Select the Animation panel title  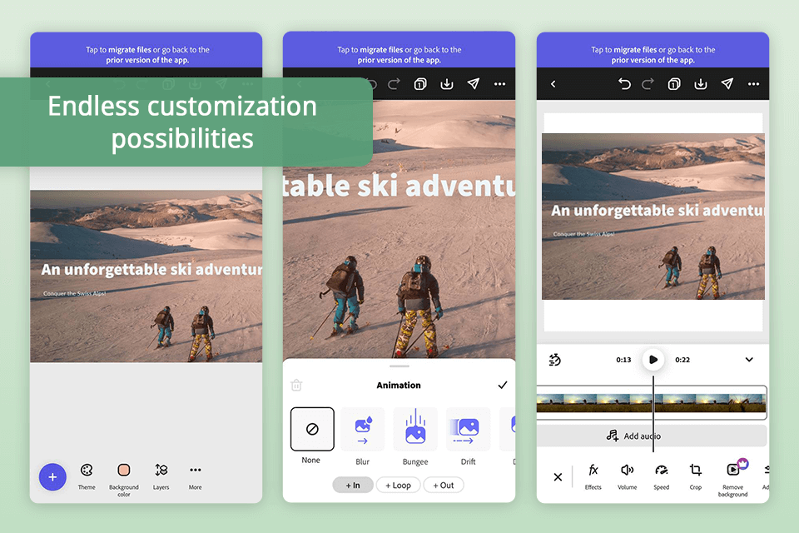pyautogui.click(x=399, y=385)
